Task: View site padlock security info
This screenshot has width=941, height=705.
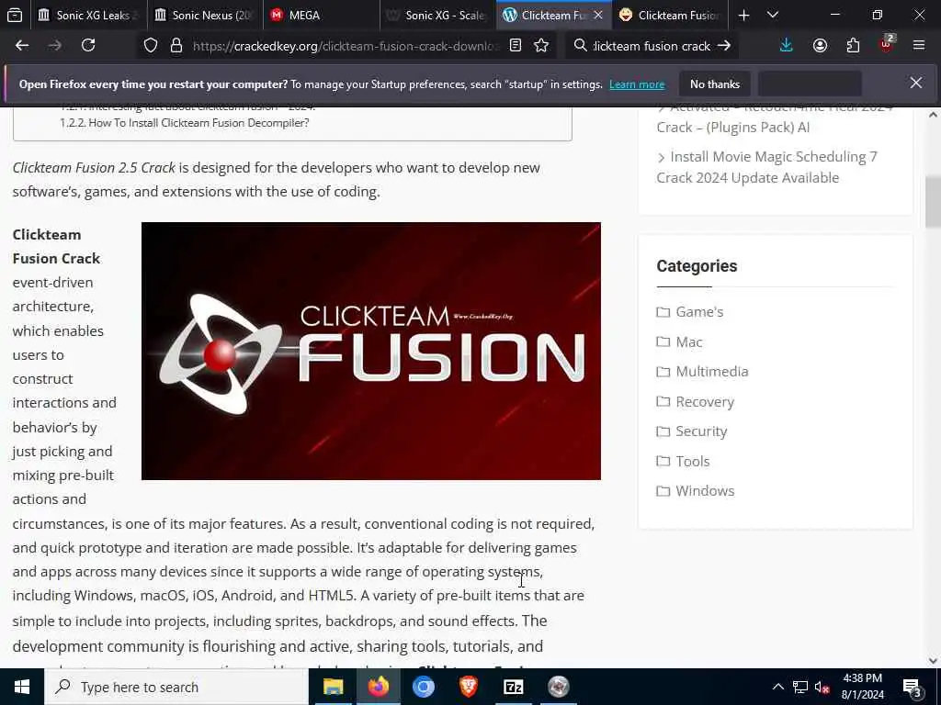Action: coord(176,46)
